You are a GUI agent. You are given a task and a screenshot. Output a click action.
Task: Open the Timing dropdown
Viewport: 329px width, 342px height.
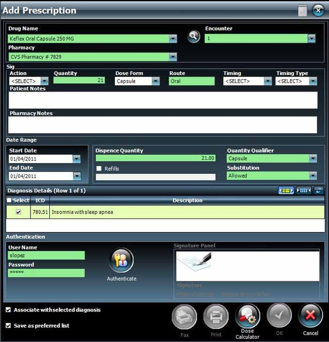268,81
